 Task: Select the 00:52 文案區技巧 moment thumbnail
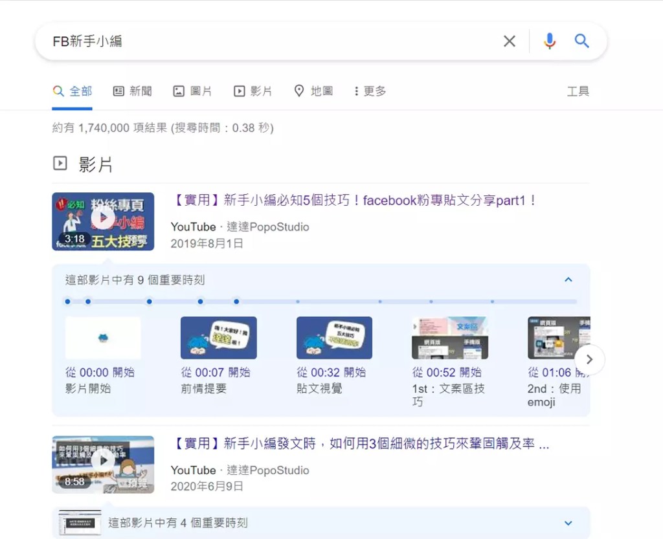[449, 338]
